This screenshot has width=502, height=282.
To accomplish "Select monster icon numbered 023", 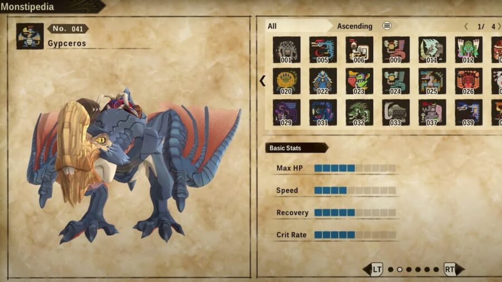I will (x=359, y=81).
